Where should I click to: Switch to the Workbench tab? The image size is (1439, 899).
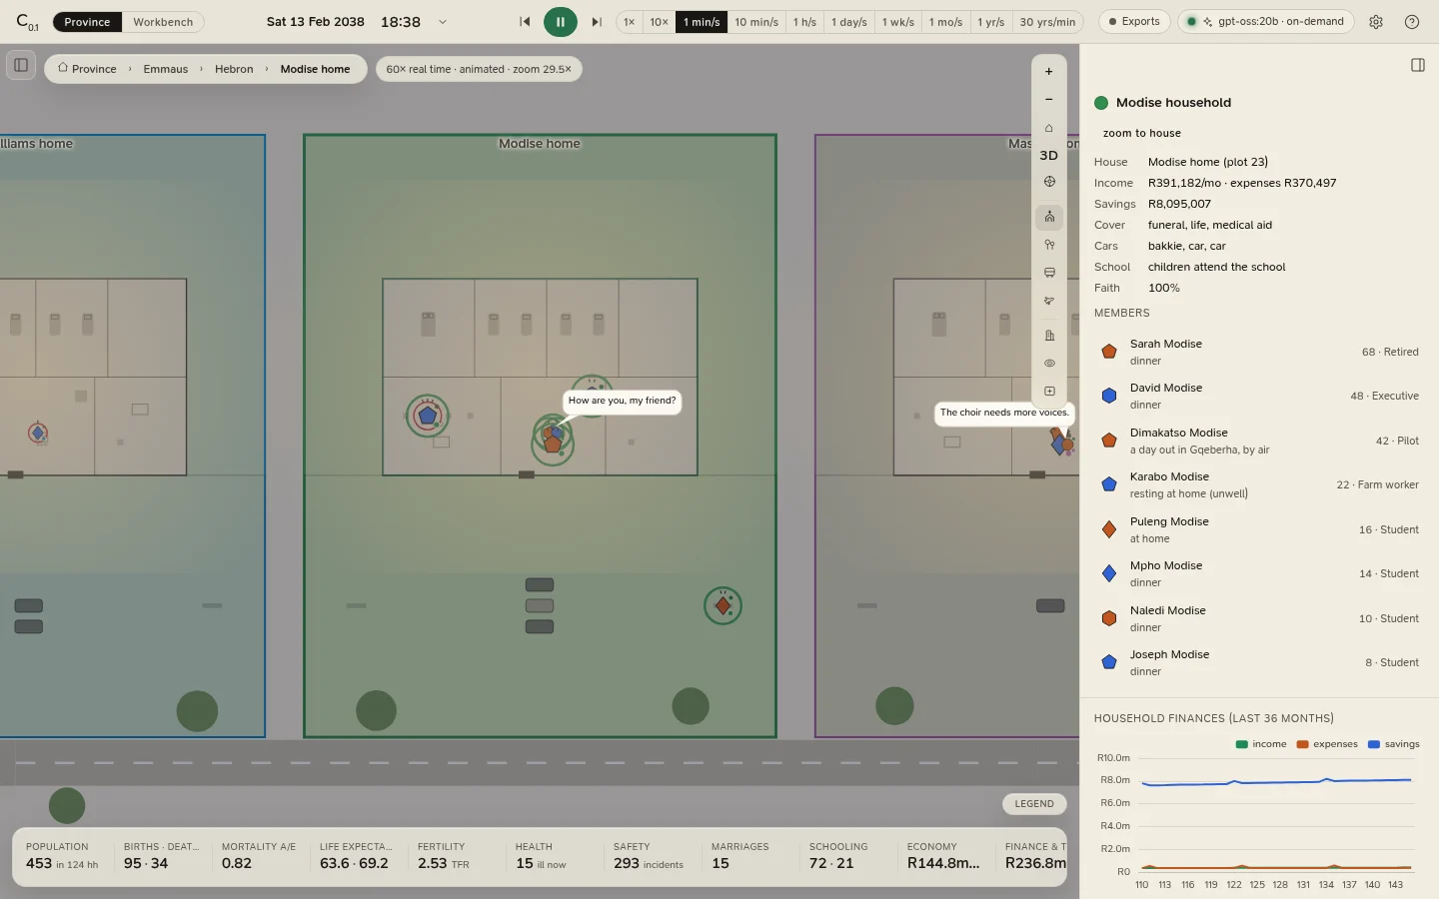pos(163,22)
